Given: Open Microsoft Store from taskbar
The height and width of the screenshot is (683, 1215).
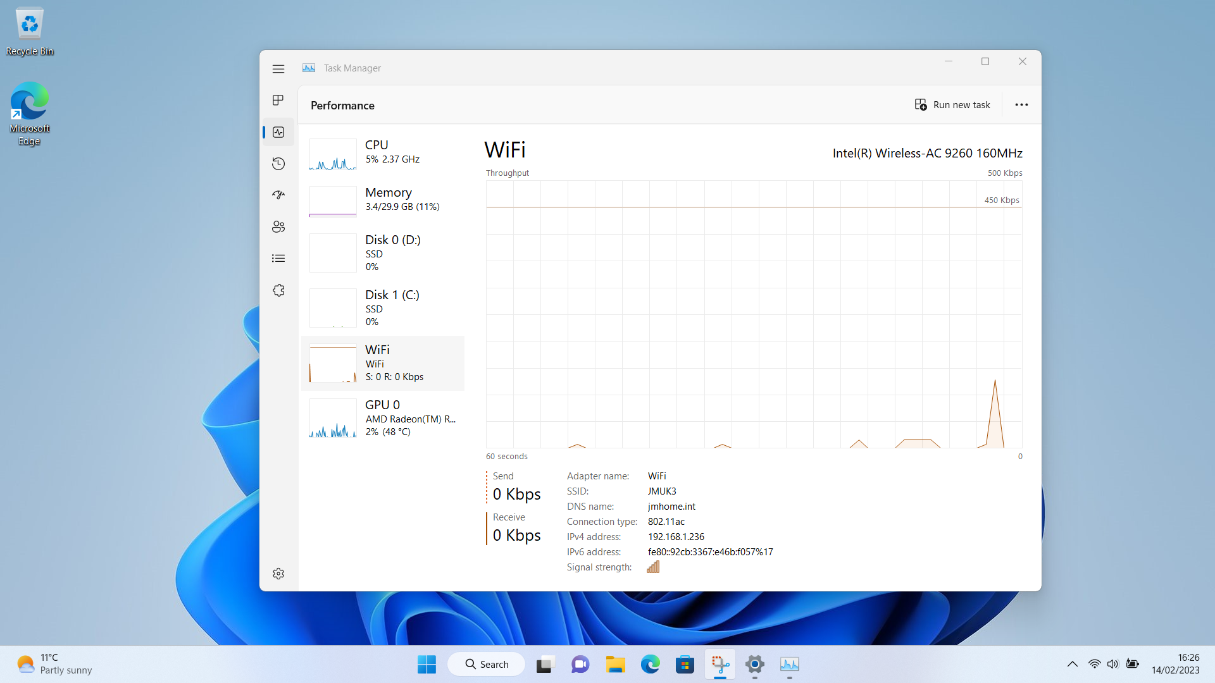Looking at the screenshot, I should coord(685,664).
